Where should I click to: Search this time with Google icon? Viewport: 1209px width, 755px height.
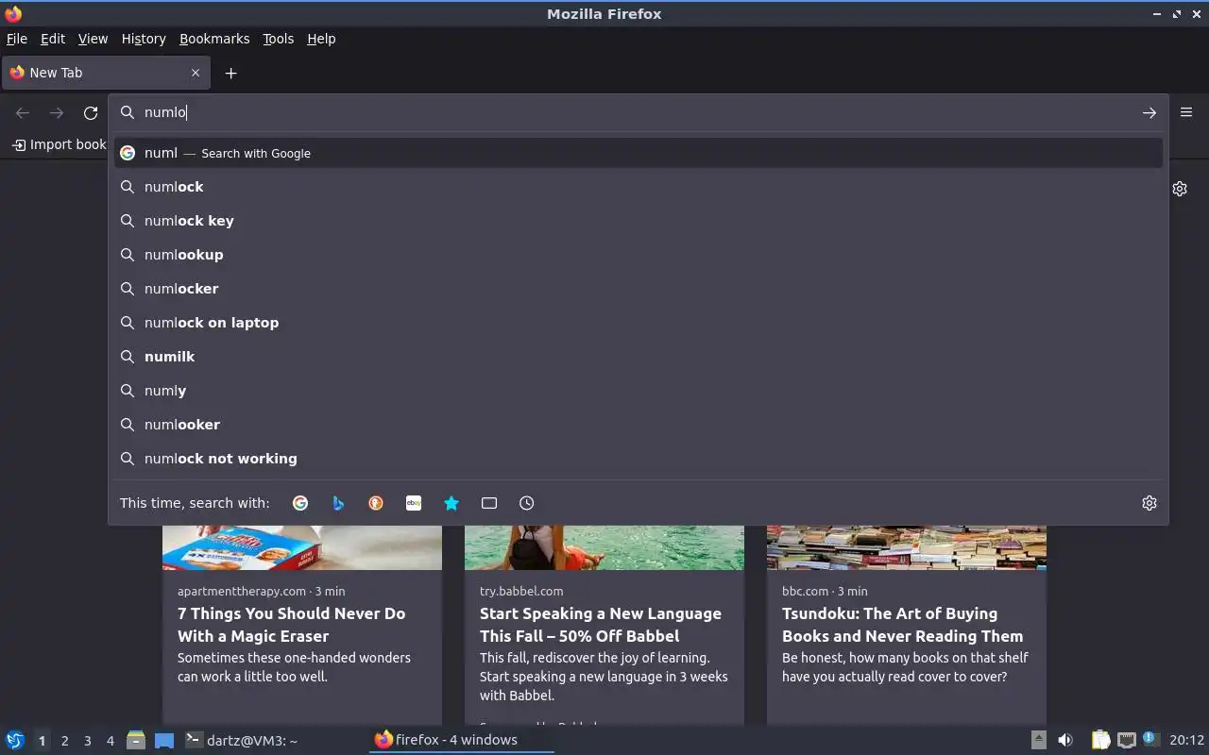[x=300, y=503]
